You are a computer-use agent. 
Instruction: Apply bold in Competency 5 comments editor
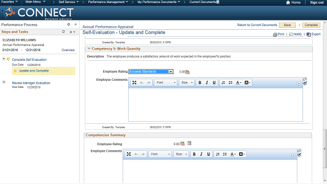point(200,83)
